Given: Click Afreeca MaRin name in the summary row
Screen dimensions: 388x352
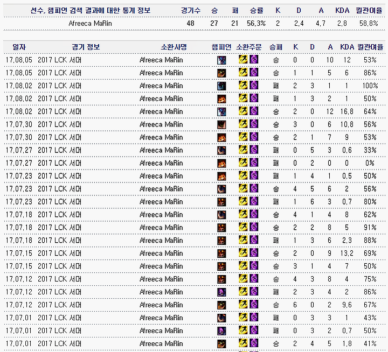Looking at the screenshot, I should (x=90, y=24).
